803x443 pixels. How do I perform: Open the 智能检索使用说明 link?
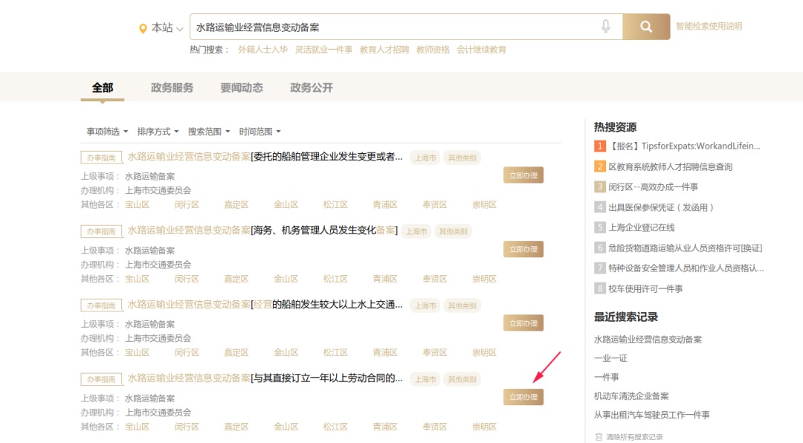[709, 26]
